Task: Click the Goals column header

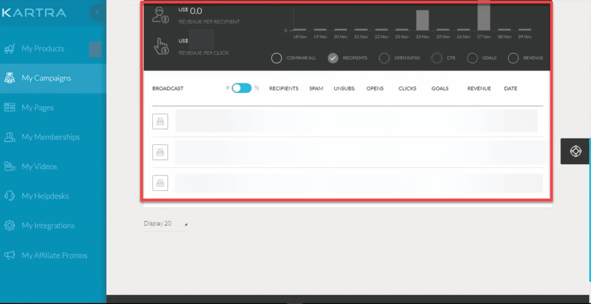Action: pos(440,88)
